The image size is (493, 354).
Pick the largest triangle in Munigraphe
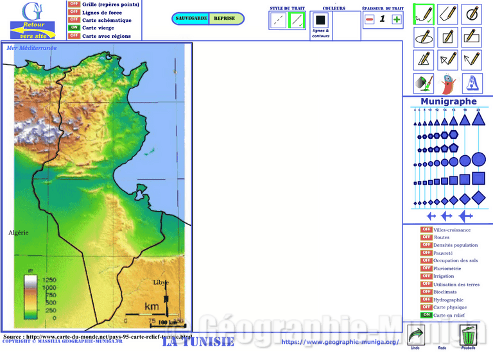click(478, 119)
